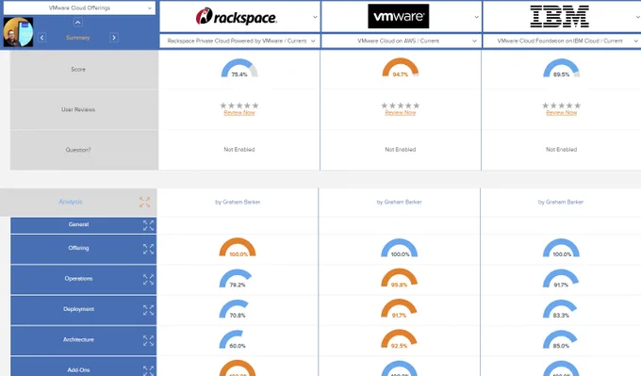Change Rackspace Private Cloud product selection

tap(239, 41)
